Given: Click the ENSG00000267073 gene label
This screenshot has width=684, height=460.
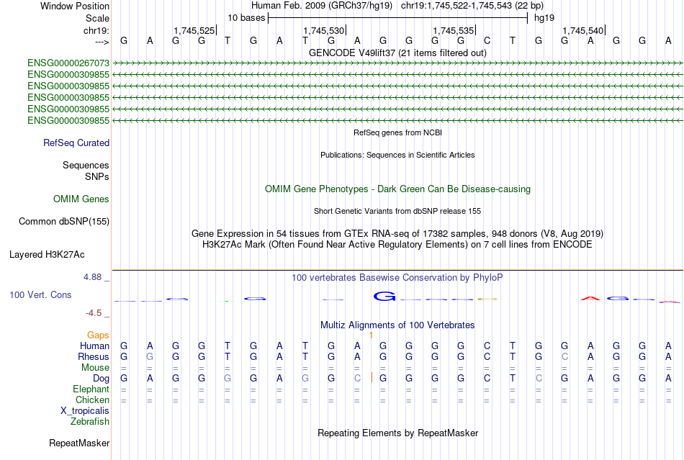Looking at the screenshot, I should pos(68,63).
